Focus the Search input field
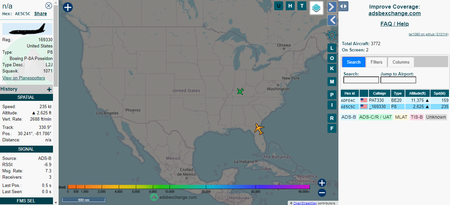The image size is (450, 205). click(361, 80)
